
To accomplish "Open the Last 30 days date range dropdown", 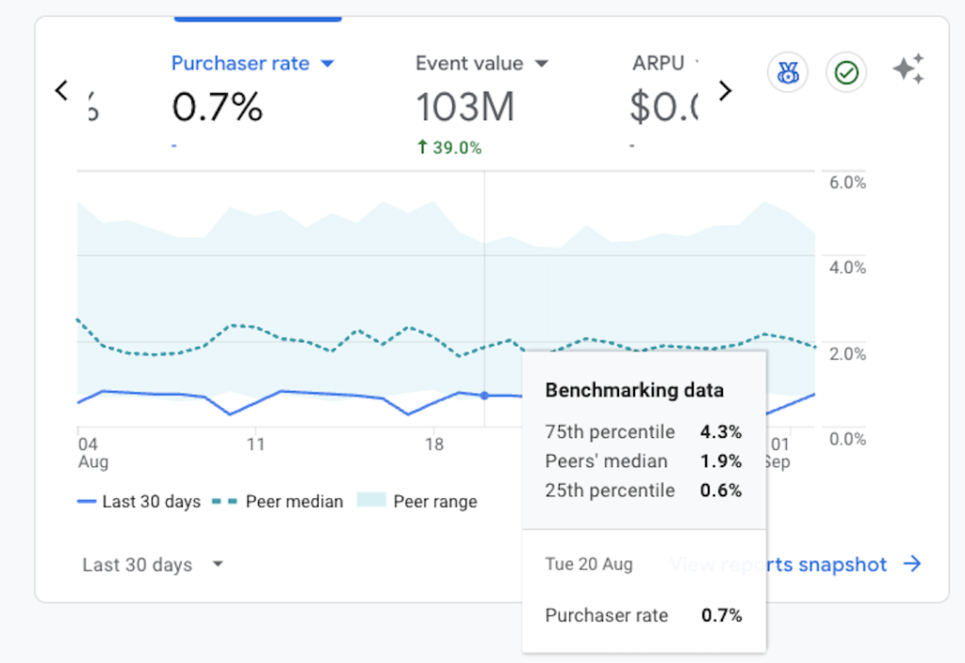I will [x=153, y=565].
